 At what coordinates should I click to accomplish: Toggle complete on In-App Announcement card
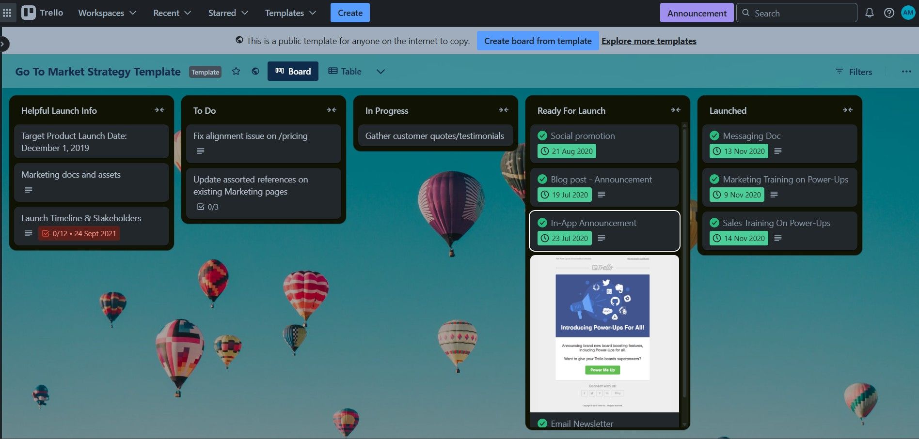point(542,223)
